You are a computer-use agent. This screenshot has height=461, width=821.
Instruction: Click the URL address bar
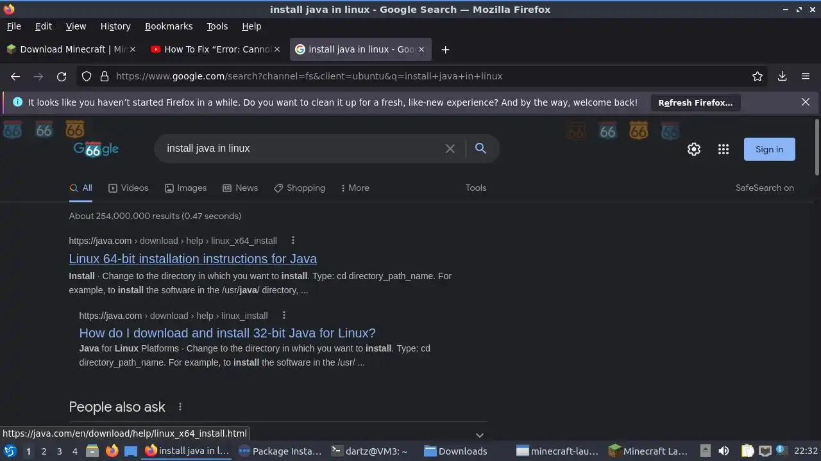pos(423,76)
